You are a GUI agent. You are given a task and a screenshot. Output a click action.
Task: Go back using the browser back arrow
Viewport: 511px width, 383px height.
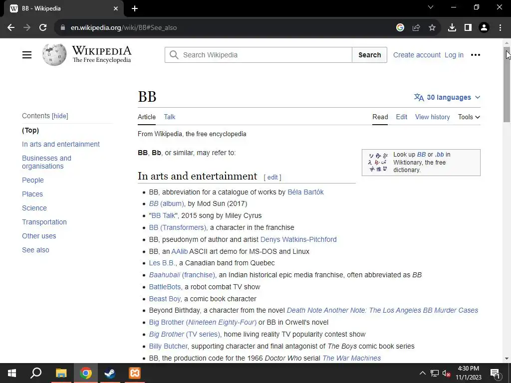click(x=11, y=28)
